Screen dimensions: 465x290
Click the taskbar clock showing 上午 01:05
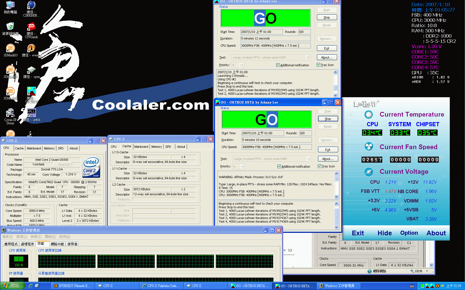point(454,286)
